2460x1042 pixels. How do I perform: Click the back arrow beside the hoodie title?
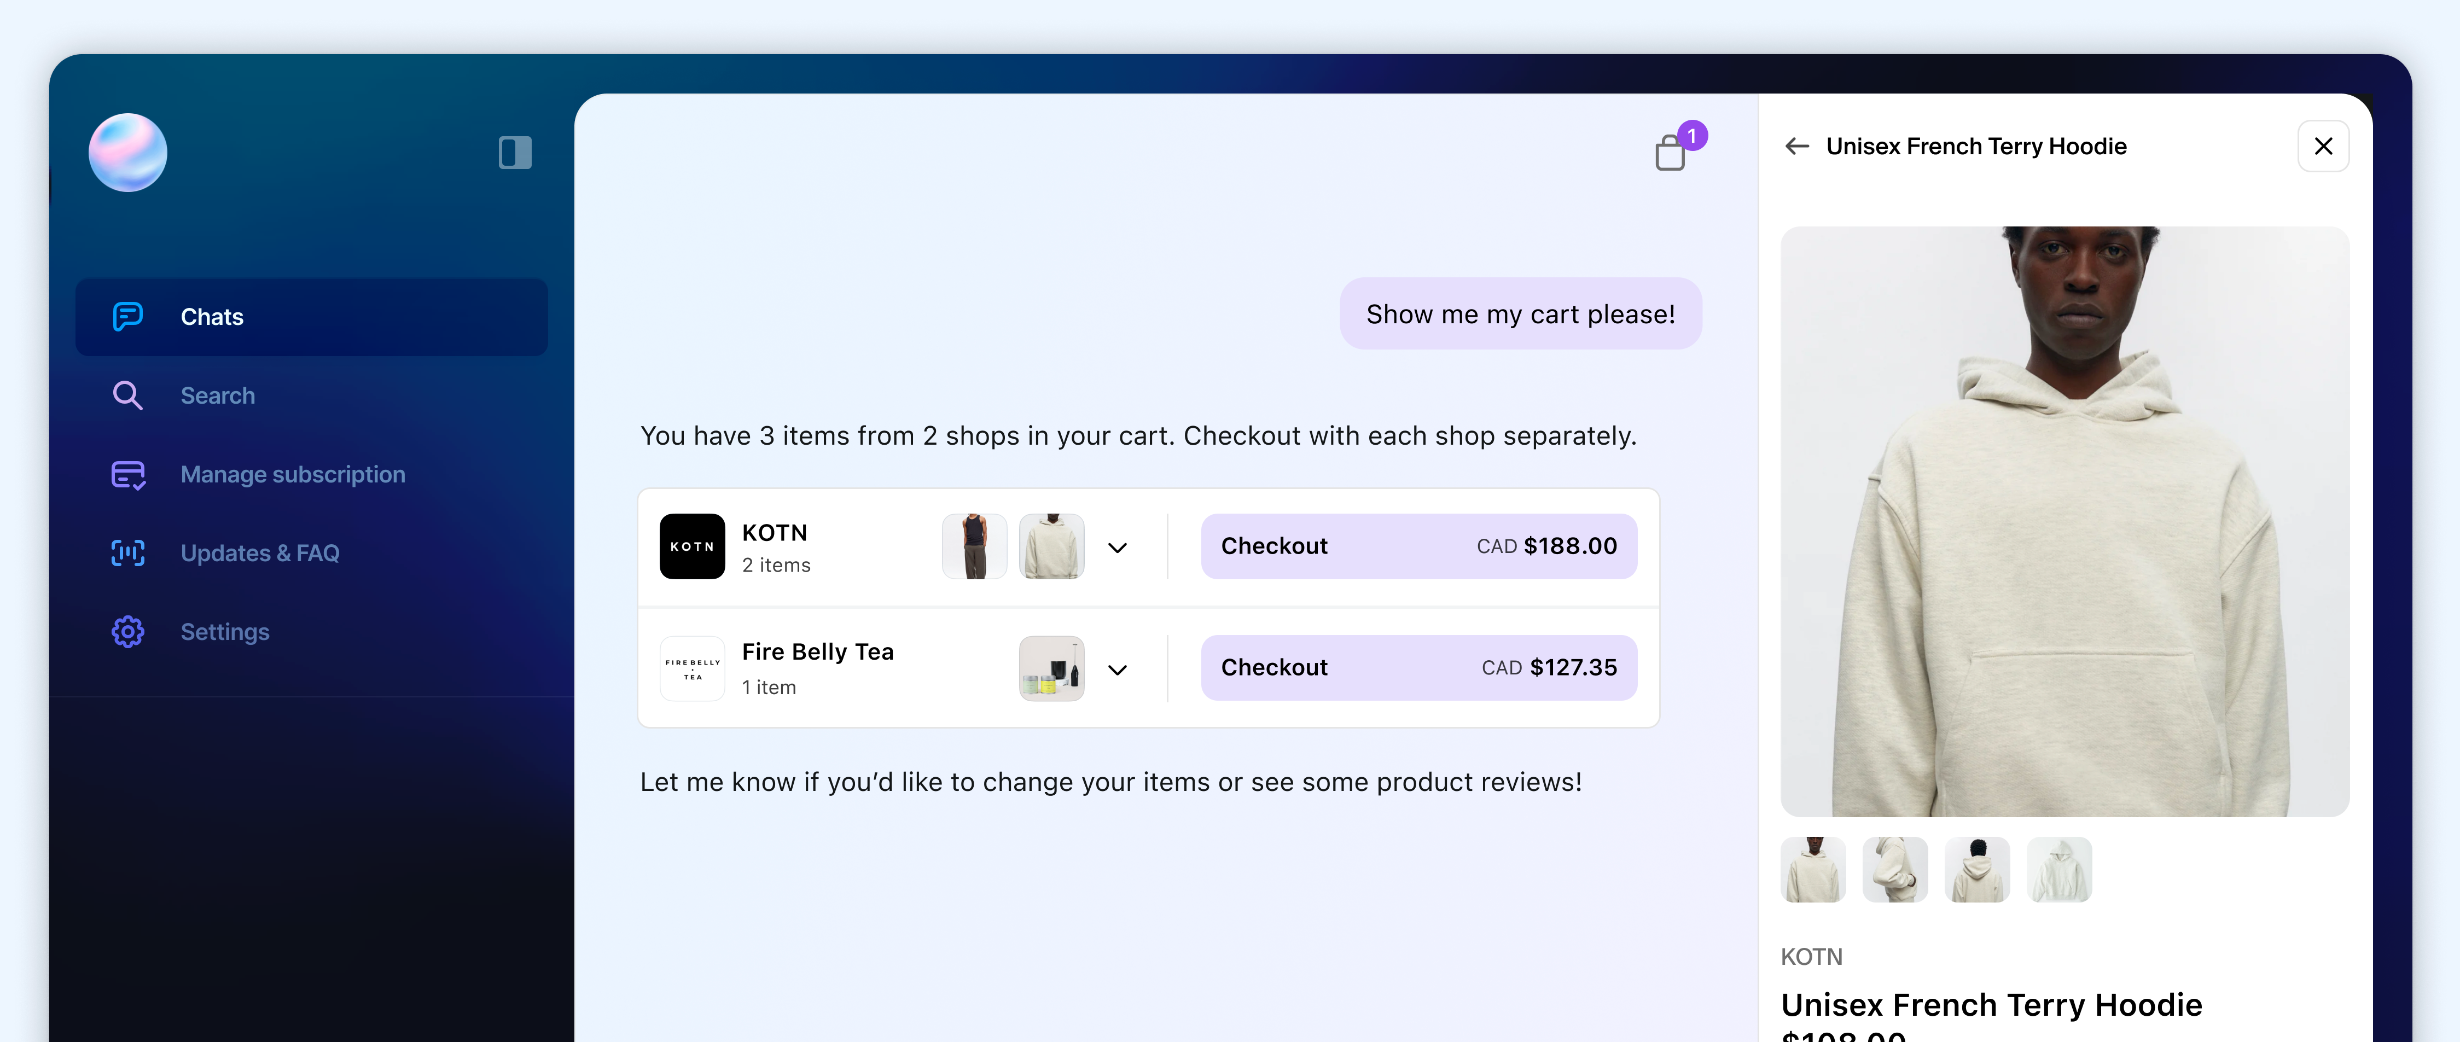click(x=1797, y=146)
